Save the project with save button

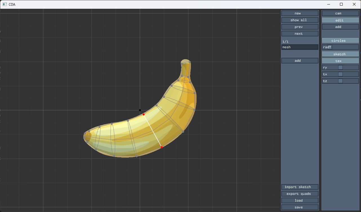coord(300,207)
